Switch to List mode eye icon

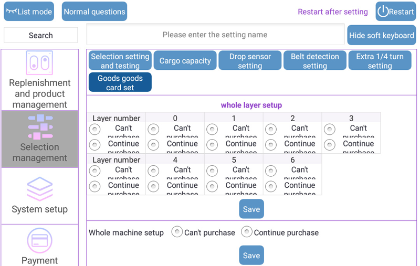pyautogui.click(x=29, y=12)
